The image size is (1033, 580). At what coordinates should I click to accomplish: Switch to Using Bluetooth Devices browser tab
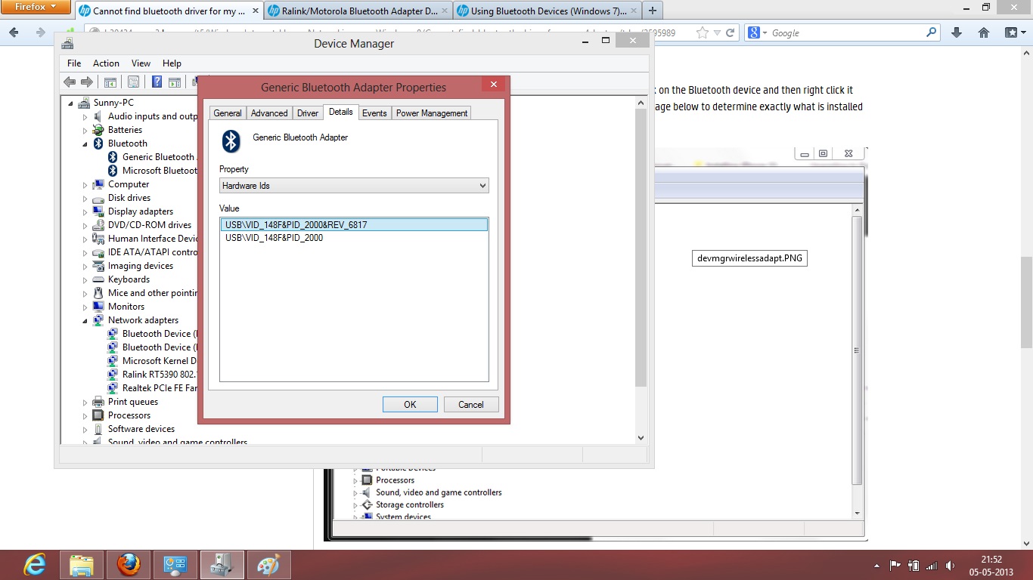click(x=547, y=11)
